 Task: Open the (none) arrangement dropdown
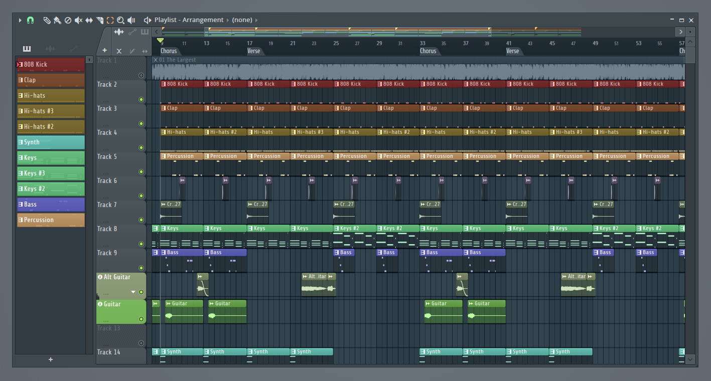pyautogui.click(x=242, y=20)
